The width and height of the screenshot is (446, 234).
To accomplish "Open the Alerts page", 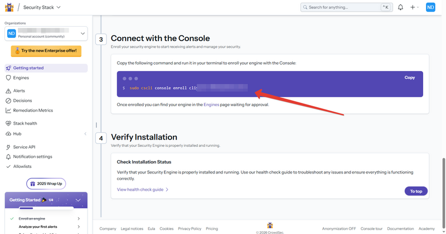I will click(x=19, y=91).
